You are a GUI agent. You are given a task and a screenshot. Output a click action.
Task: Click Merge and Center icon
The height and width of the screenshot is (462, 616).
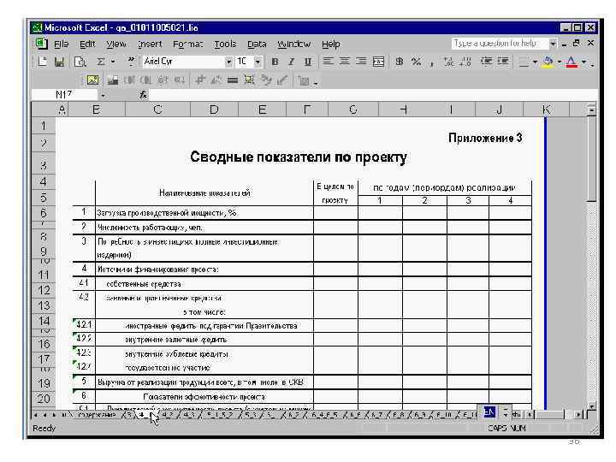tap(378, 62)
